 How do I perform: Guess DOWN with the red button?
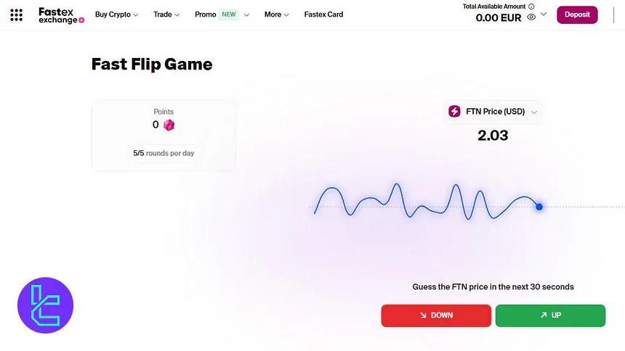(436, 315)
